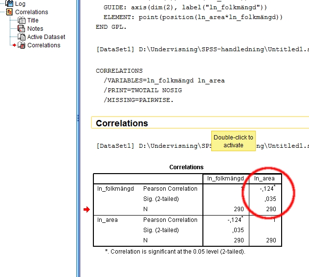Select the Notes label in outline
309x277 pixels.
(x=35, y=29)
